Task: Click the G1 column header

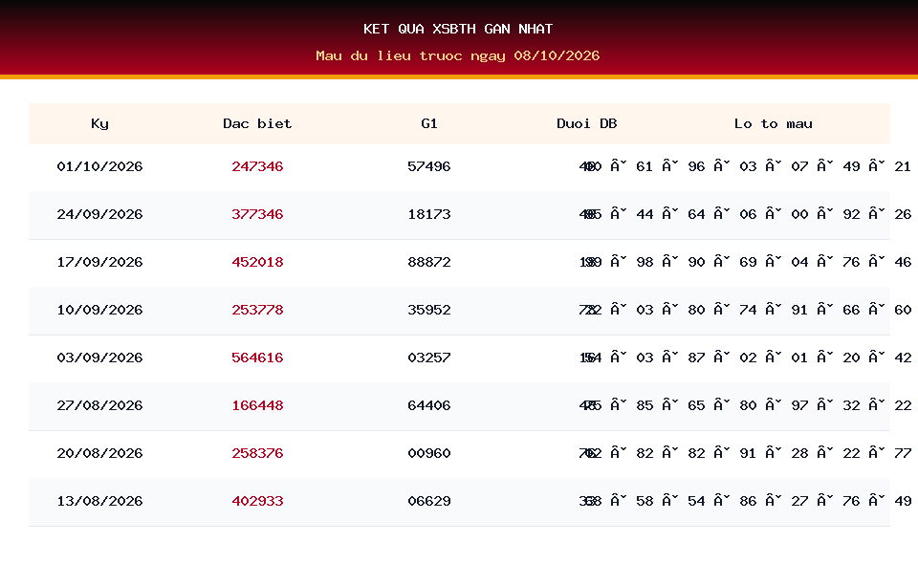Action: (x=429, y=123)
